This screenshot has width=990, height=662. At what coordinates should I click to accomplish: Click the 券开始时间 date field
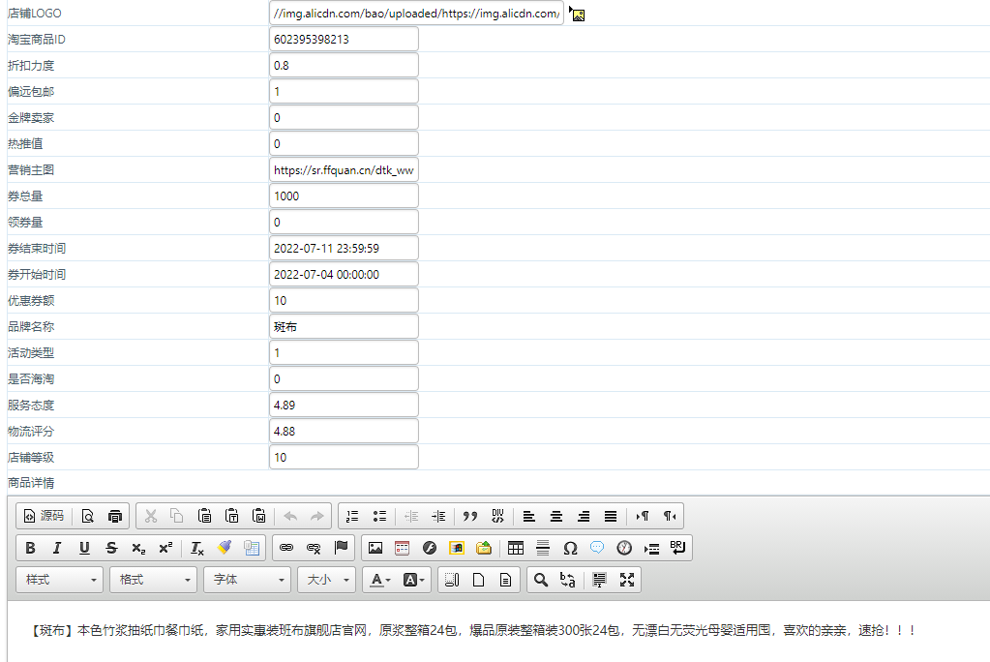344,275
